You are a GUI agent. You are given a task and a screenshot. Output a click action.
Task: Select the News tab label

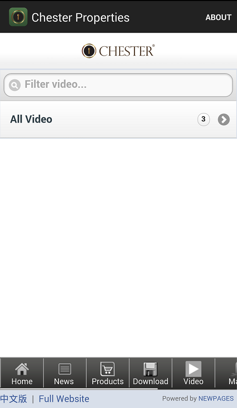click(64, 381)
